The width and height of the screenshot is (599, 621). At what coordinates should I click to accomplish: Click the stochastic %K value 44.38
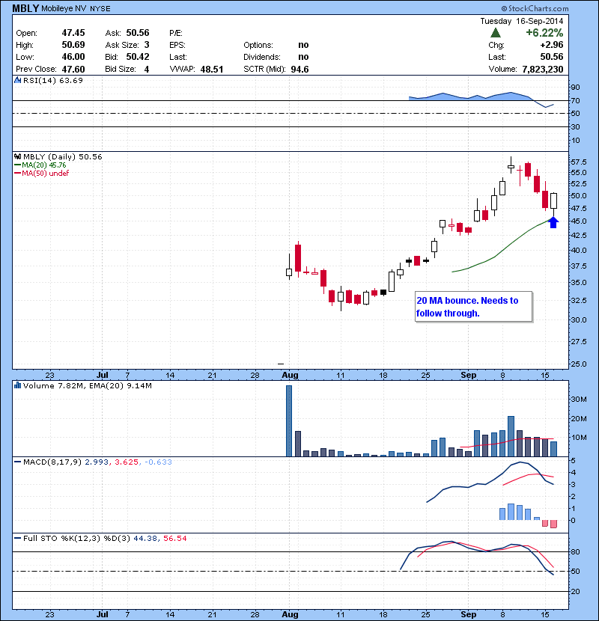(145, 539)
